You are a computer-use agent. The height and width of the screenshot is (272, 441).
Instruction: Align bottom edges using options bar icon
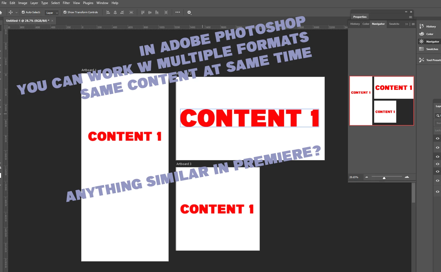157,12
